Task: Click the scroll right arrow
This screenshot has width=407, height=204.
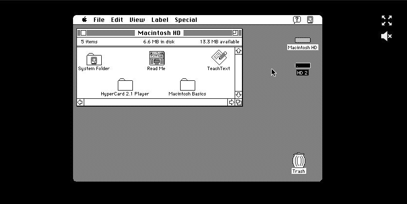Action: 231,102
